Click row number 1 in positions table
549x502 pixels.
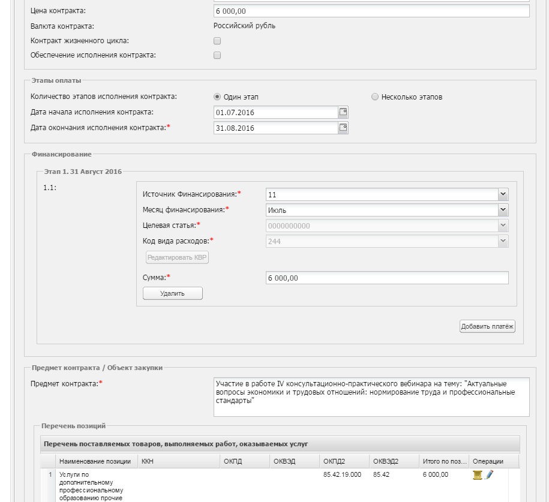(50, 474)
